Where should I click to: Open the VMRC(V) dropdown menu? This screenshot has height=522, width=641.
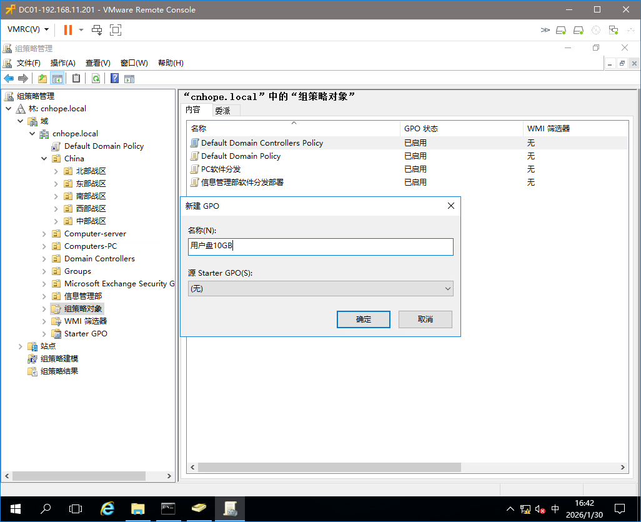28,29
